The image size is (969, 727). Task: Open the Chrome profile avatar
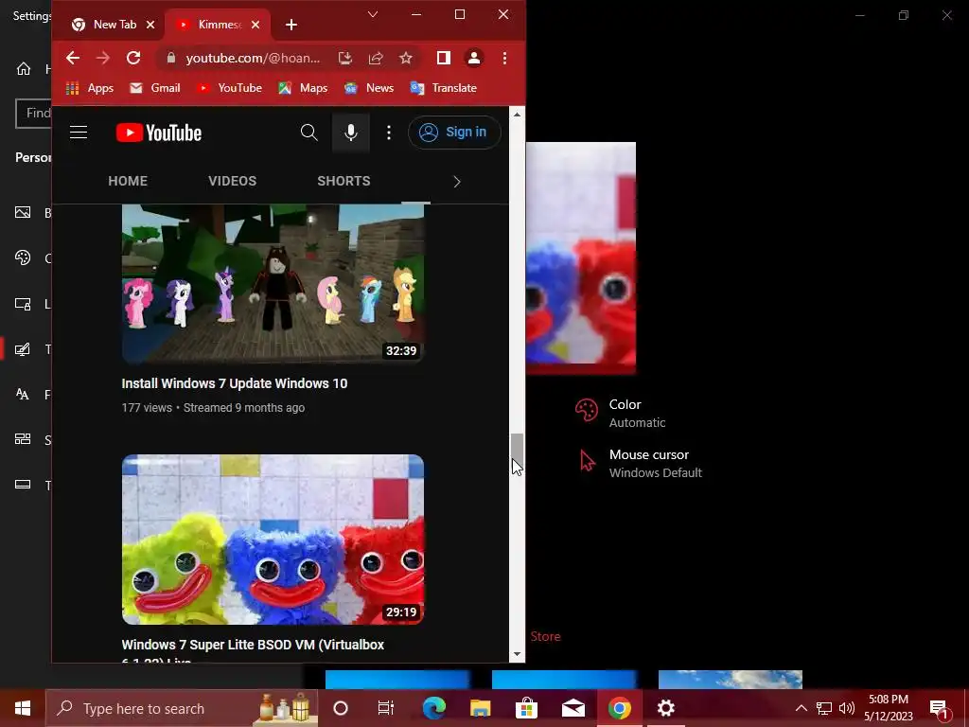click(474, 58)
